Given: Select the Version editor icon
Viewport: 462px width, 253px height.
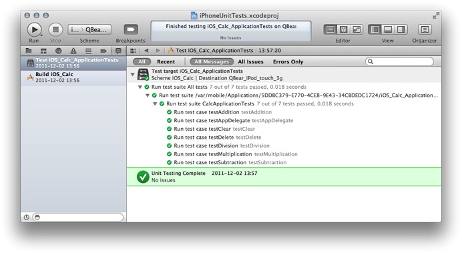Looking at the screenshot, I should pyautogui.click(x=357, y=29).
